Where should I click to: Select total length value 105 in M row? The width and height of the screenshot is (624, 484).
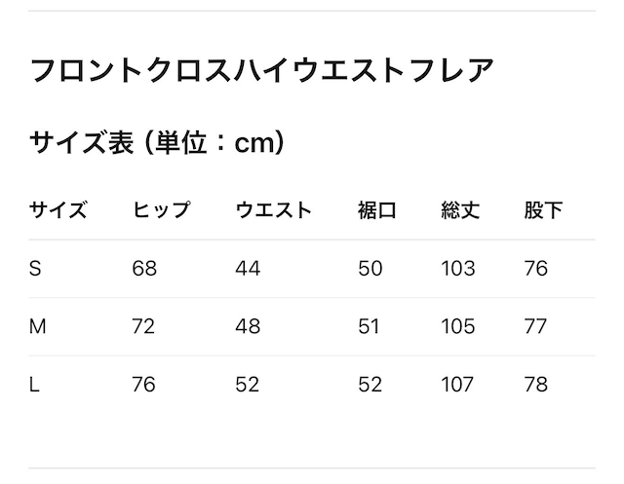[x=458, y=327]
